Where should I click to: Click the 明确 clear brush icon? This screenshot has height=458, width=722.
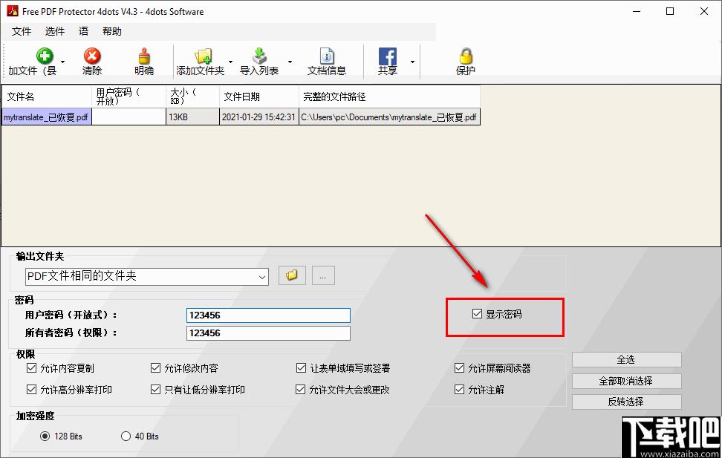pyautogui.click(x=144, y=56)
